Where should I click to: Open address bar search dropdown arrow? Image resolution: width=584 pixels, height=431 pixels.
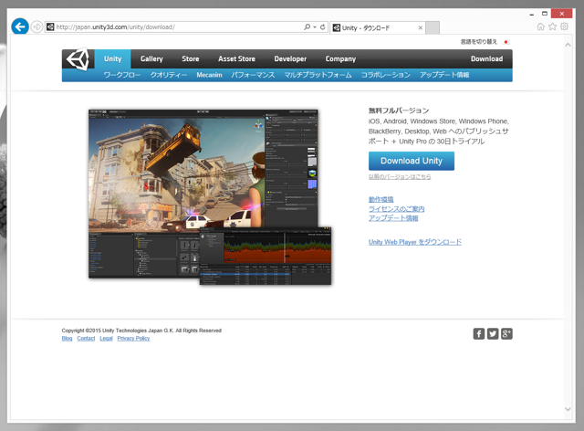315,26
